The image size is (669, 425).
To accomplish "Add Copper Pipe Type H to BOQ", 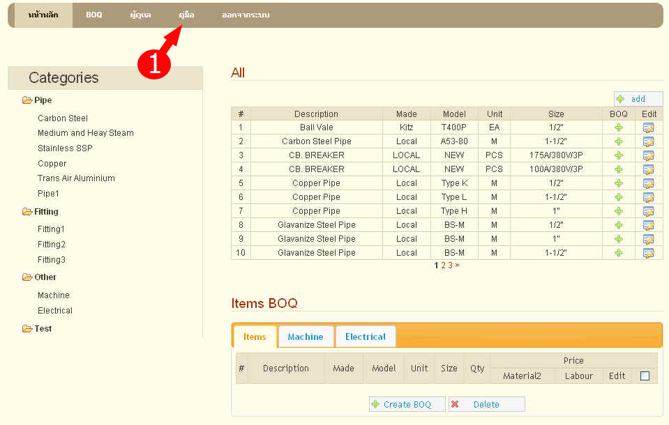I will (x=618, y=211).
